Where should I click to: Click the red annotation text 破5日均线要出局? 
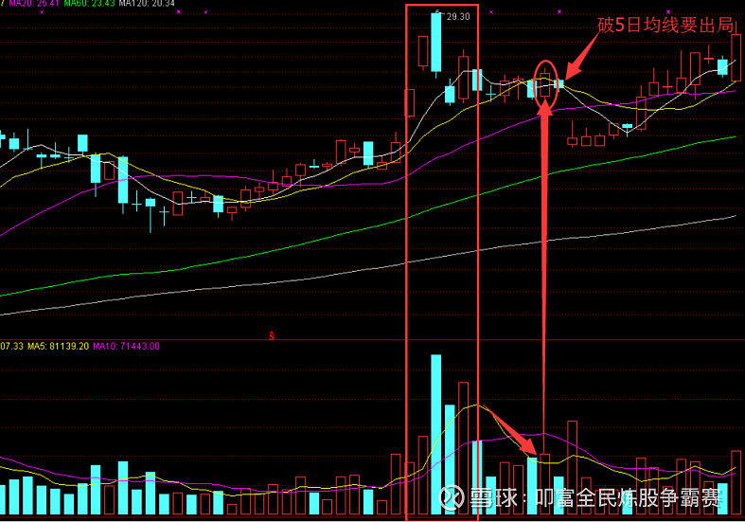click(666, 25)
